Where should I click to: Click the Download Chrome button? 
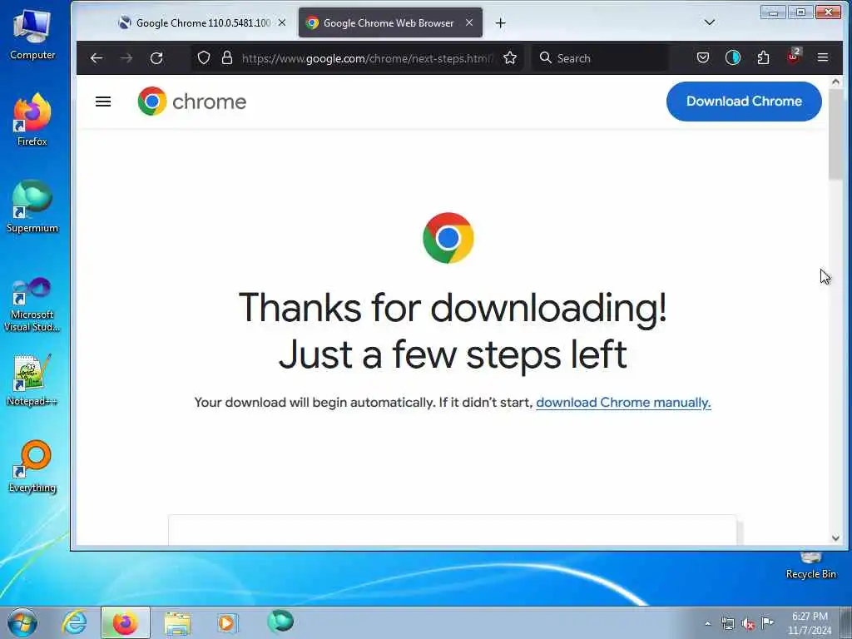pyautogui.click(x=744, y=101)
